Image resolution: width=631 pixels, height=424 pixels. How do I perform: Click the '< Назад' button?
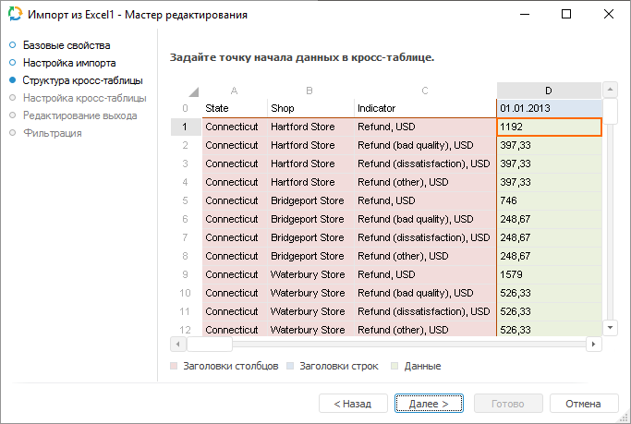(353, 404)
